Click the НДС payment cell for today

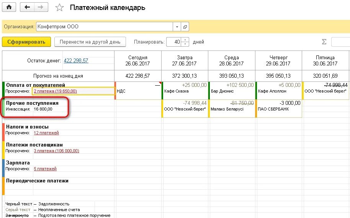(x=138, y=91)
